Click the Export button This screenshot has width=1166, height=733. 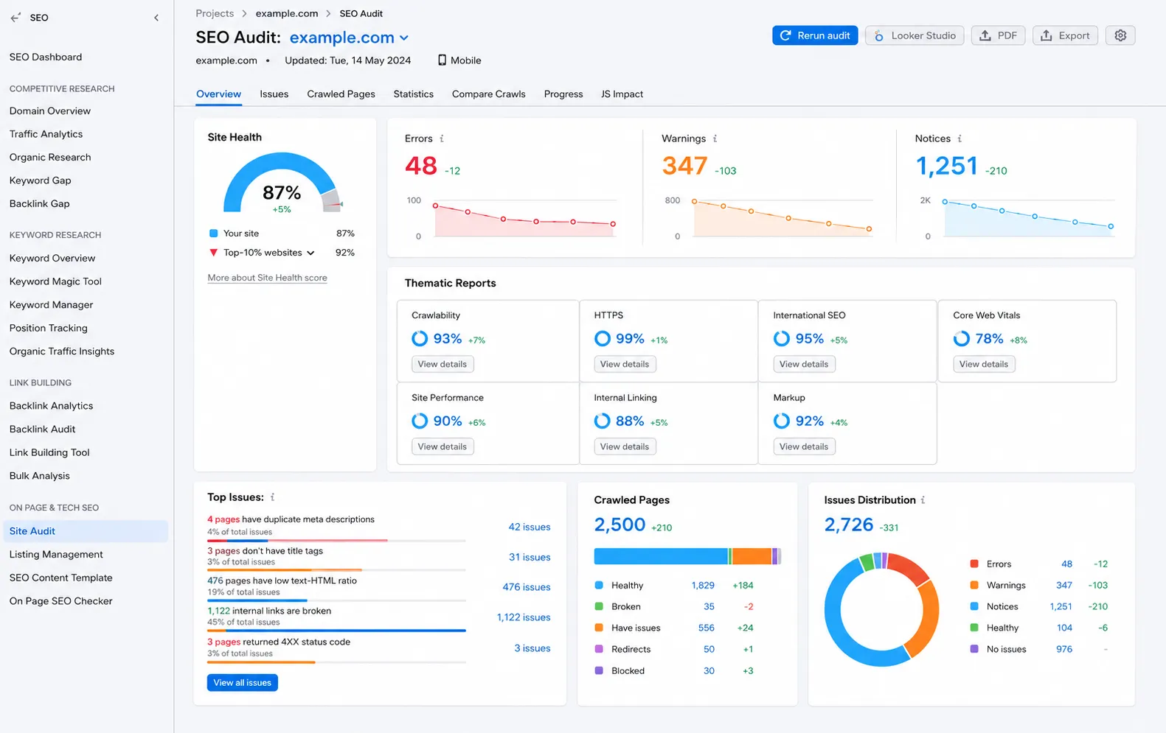coord(1065,35)
